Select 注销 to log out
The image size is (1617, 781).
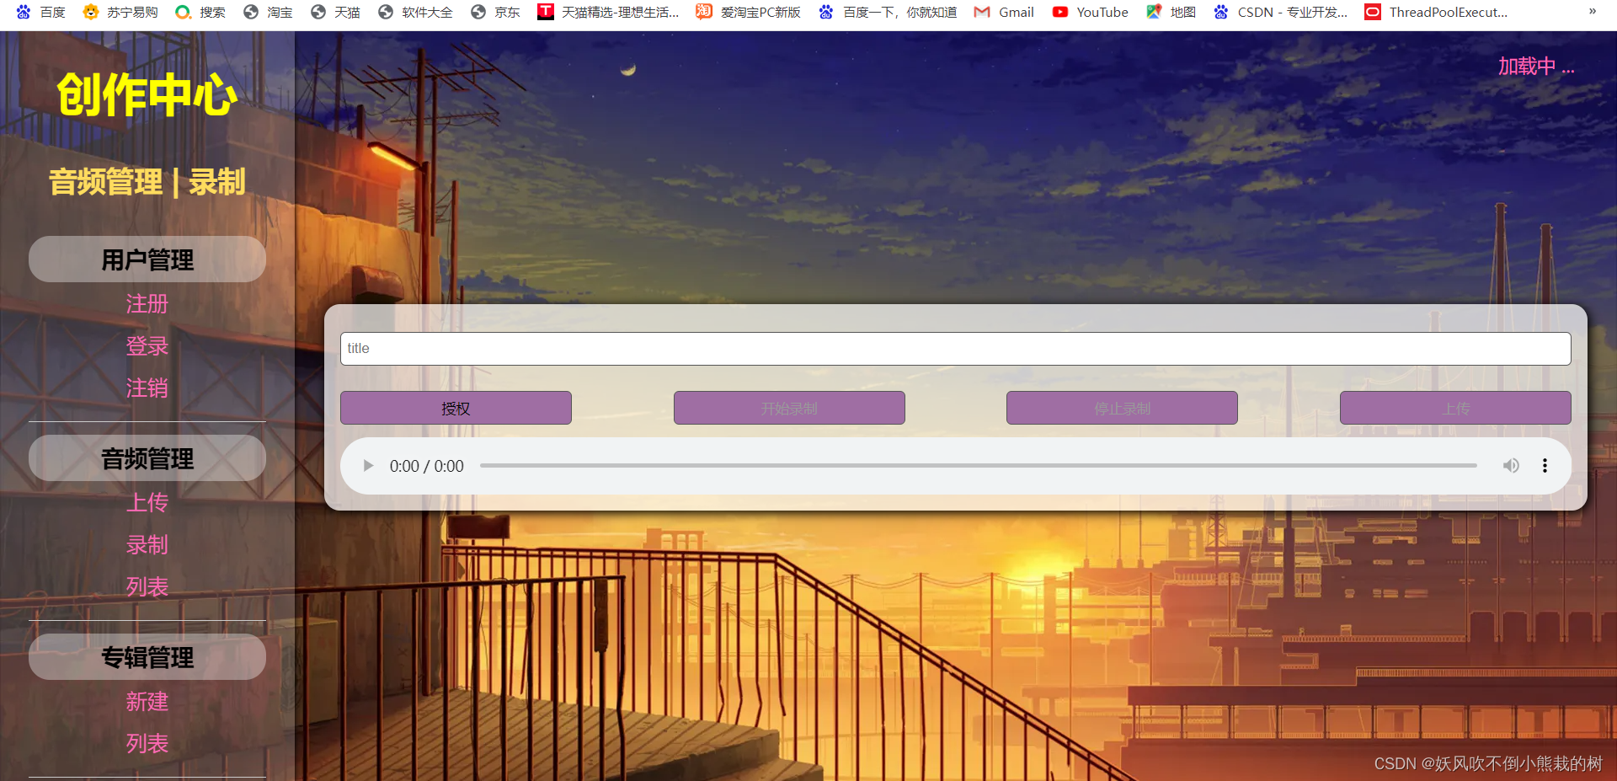(147, 388)
